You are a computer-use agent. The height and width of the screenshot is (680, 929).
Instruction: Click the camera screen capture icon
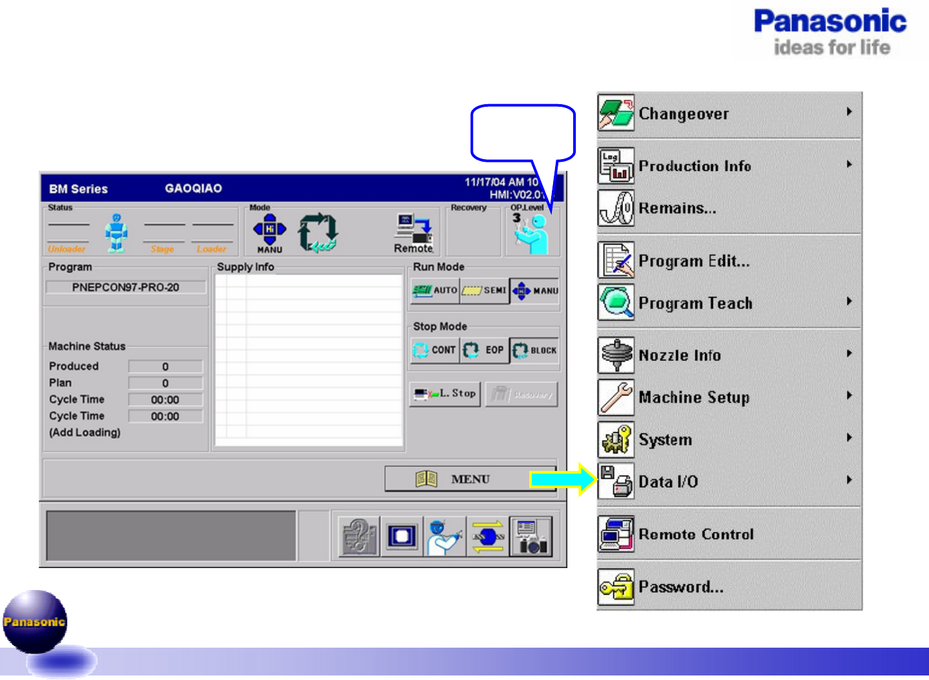coord(530,536)
